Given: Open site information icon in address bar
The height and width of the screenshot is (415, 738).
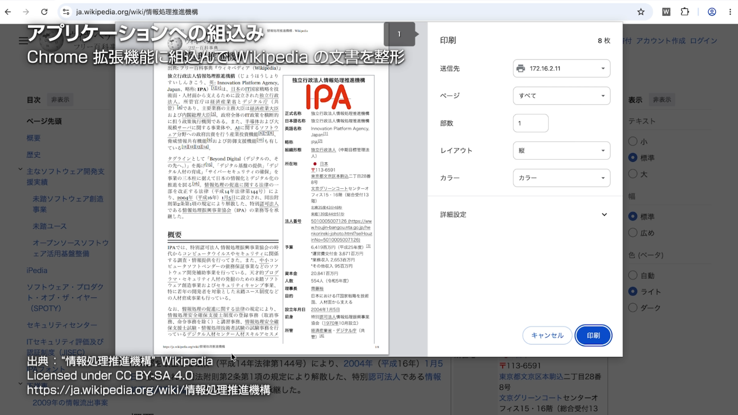Looking at the screenshot, I should (65, 12).
